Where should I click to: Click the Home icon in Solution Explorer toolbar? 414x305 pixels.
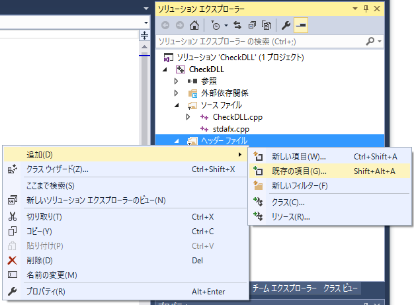[x=194, y=26]
